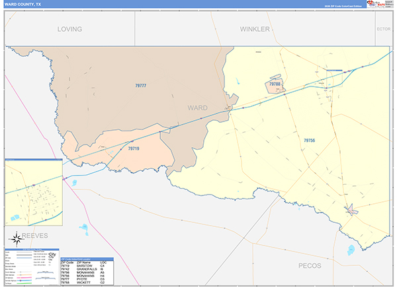
Task: Click the LOVING county label
Action: pyautogui.click(x=69, y=29)
